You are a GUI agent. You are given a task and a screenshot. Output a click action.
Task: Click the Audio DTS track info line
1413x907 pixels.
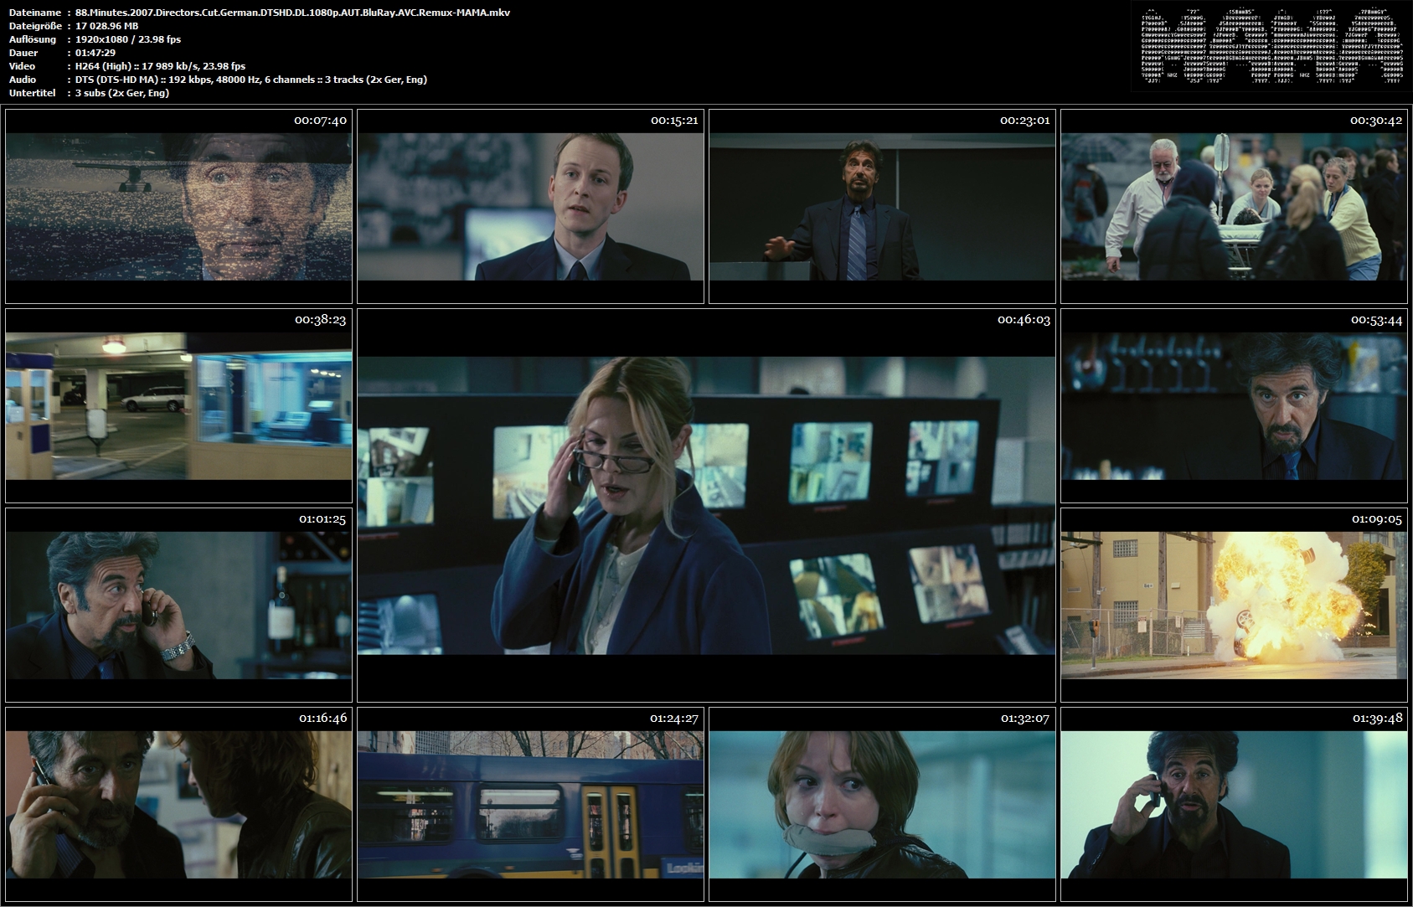(x=250, y=80)
